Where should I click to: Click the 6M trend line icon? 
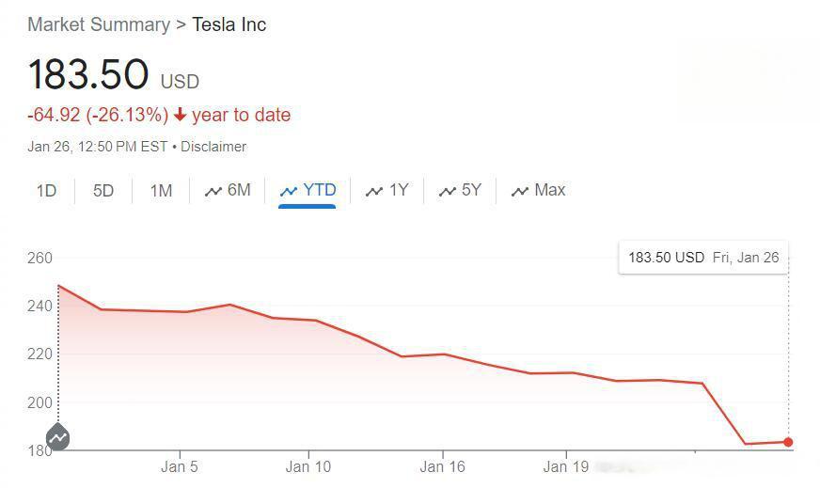pos(213,192)
